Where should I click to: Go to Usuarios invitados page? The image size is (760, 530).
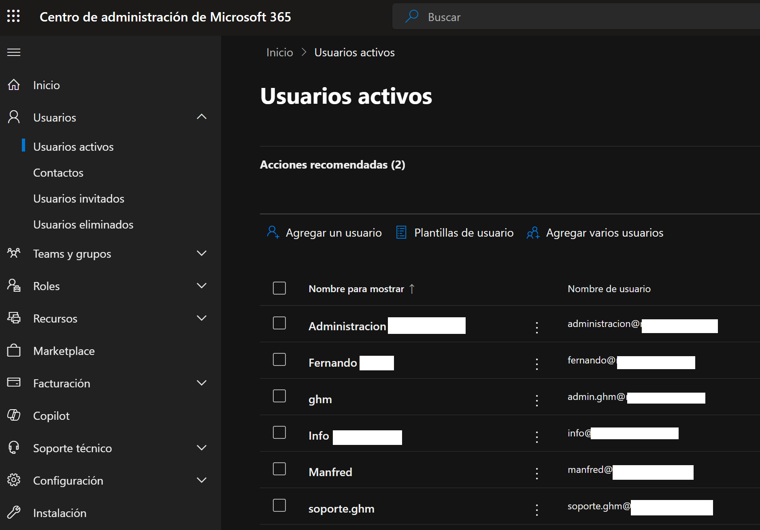[79, 199]
